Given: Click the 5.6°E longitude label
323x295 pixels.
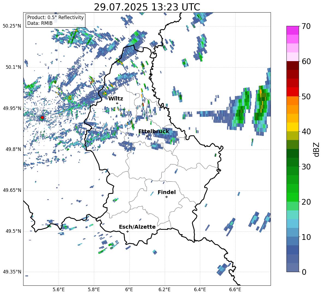Looking at the screenshot, I should tap(59, 290).
